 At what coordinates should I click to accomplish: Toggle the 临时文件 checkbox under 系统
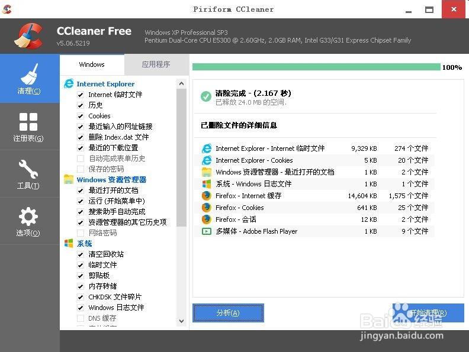tap(81, 265)
